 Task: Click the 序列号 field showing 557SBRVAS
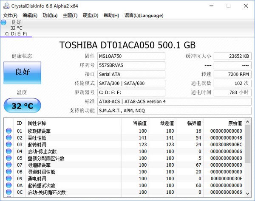click(x=131, y=65)
